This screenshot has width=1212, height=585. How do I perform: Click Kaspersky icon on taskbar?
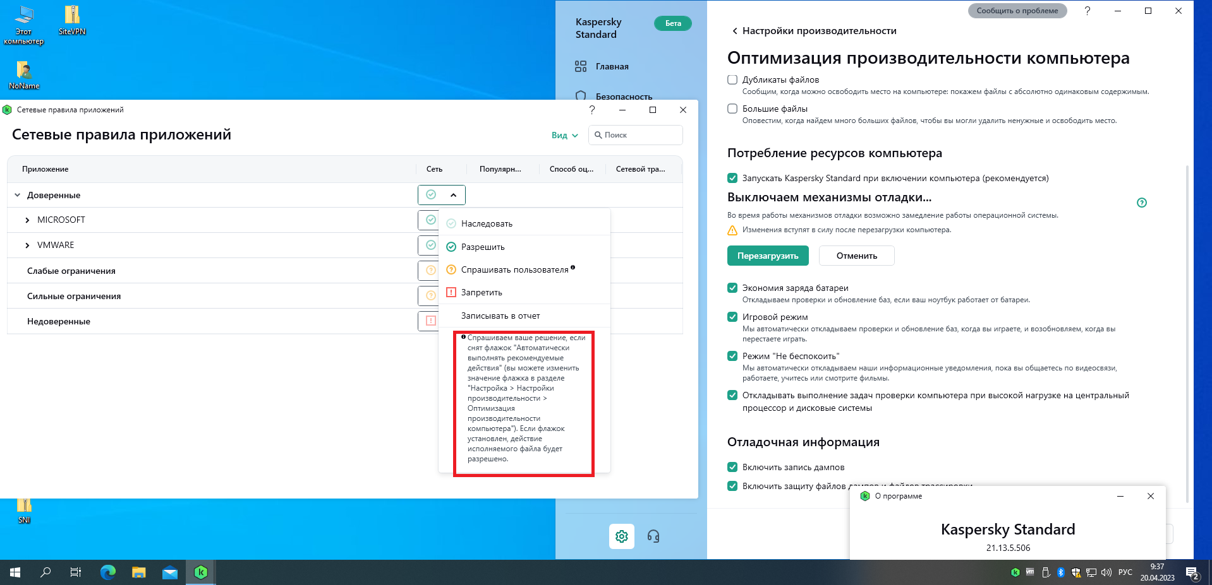[x=201, y=572]
